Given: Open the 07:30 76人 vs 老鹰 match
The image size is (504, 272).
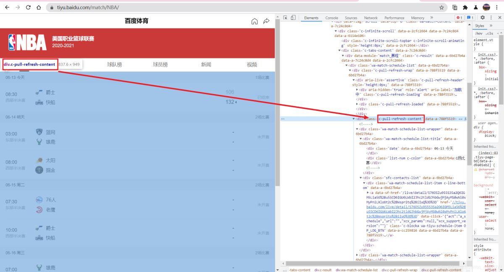Looking at the screenshot, I should (137, 205).
